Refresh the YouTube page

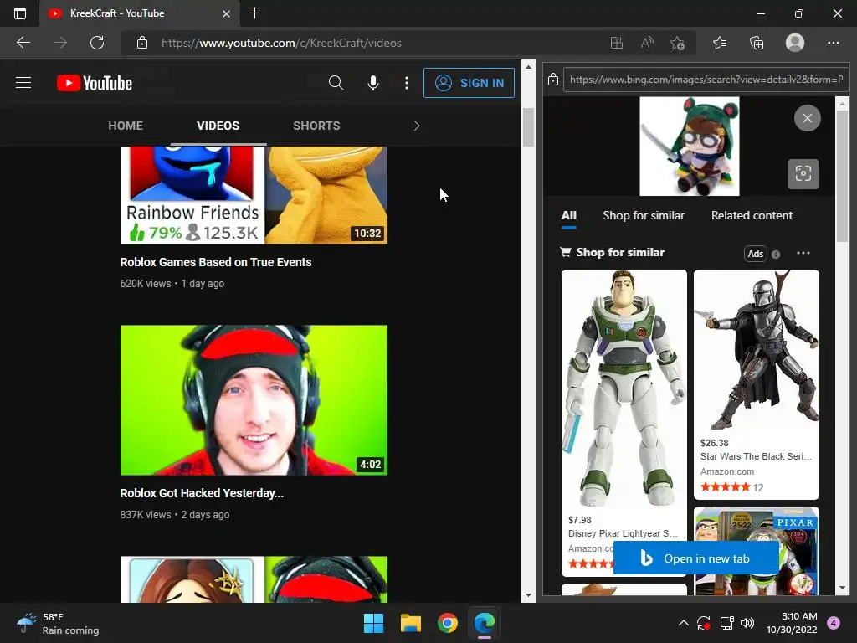tap(97, 43)
